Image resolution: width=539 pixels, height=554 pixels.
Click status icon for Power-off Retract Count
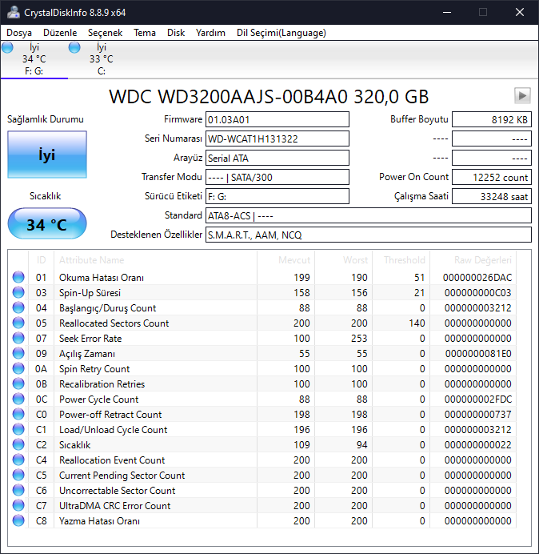[x=18, y=414]
